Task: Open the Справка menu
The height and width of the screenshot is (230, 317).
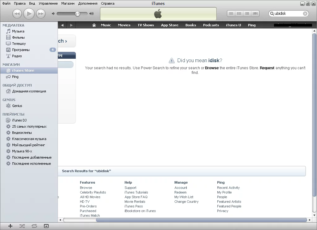Action: click(107, 3)
